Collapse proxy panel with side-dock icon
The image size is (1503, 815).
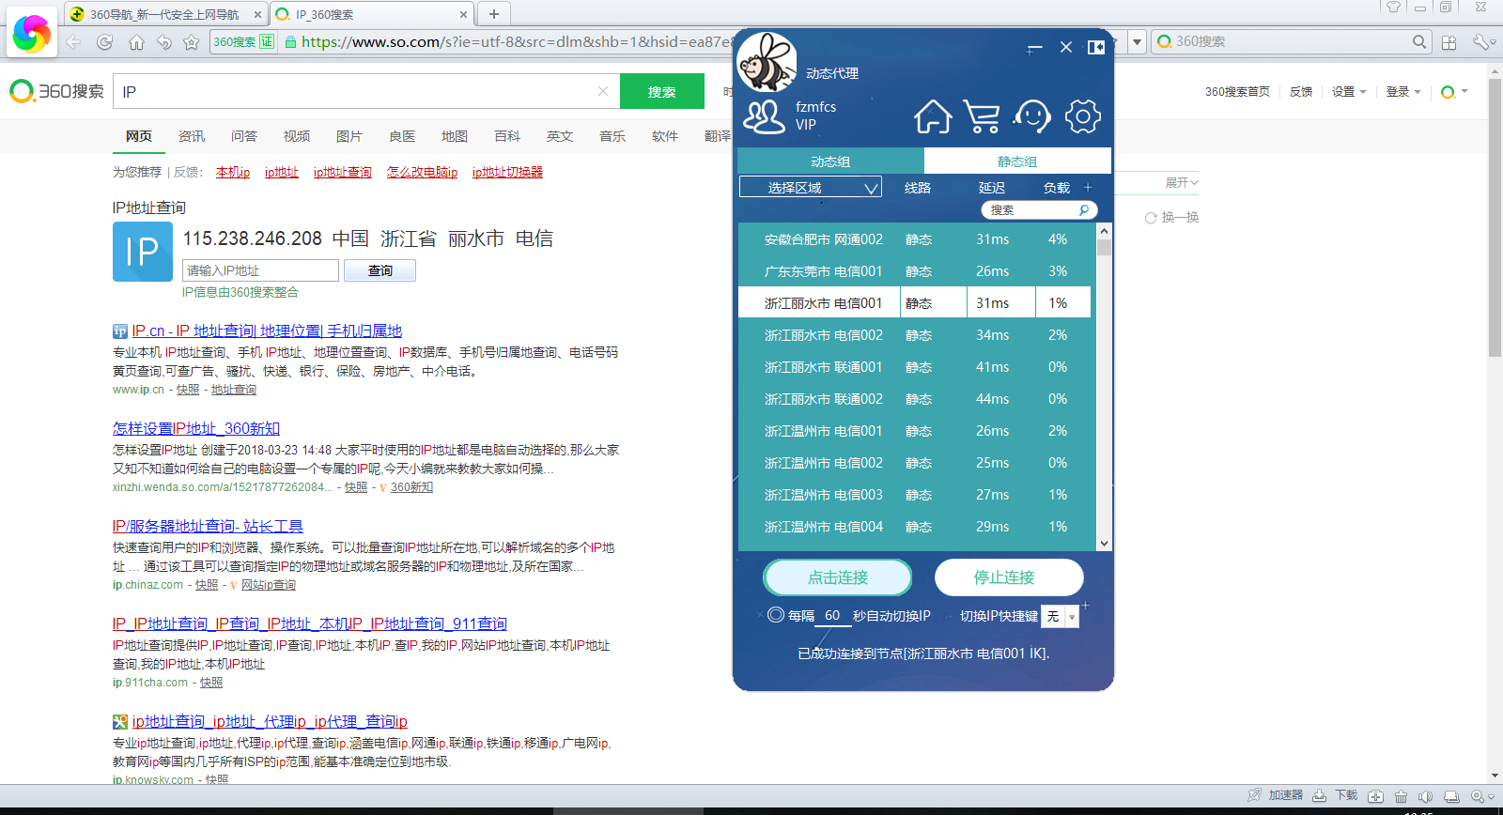[x=1096, y=47]
